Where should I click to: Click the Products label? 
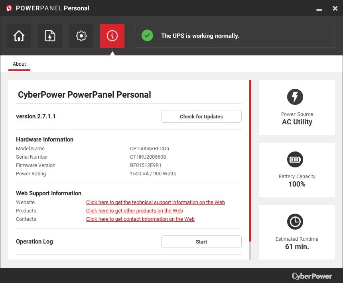coord(26,211)
